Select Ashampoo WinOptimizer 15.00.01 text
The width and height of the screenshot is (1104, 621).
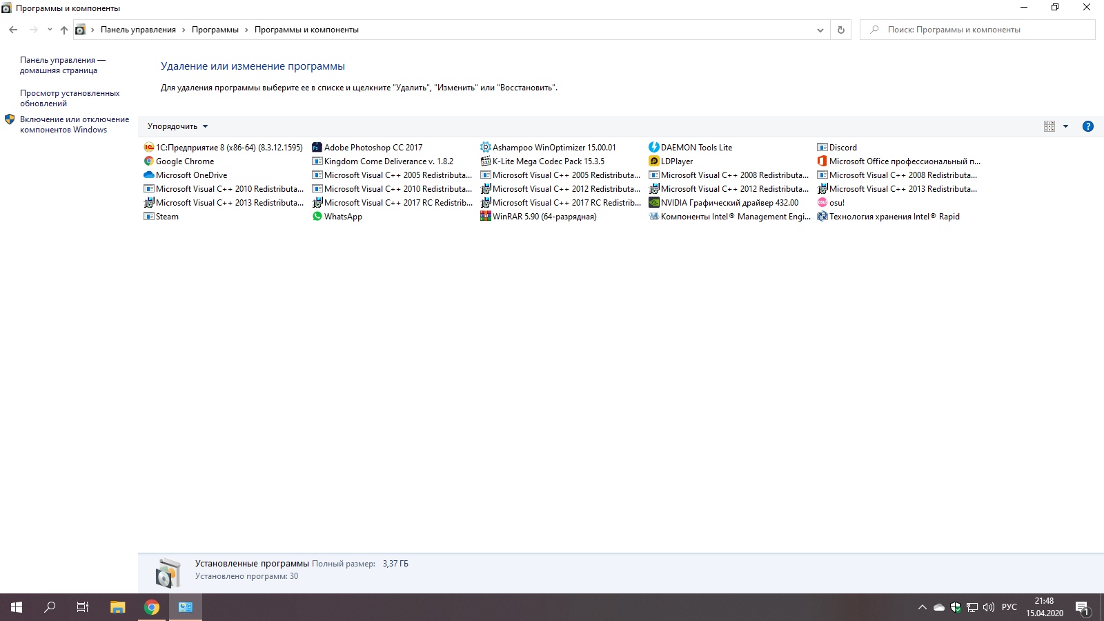coord(554,148)
